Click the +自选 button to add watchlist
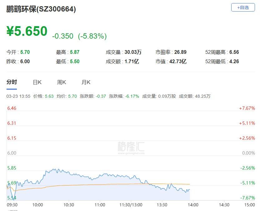This screenshot has width=264, height=211. [243, 7]
